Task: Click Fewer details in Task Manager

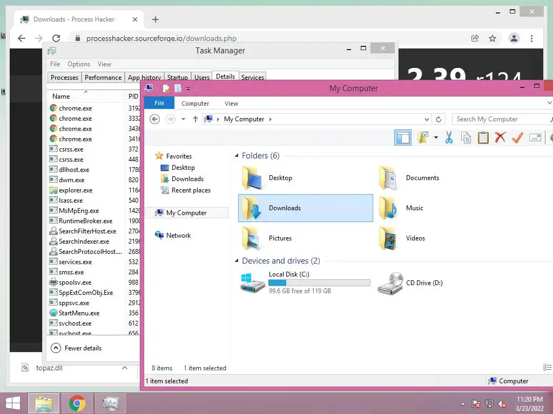Action: (76, 348)
